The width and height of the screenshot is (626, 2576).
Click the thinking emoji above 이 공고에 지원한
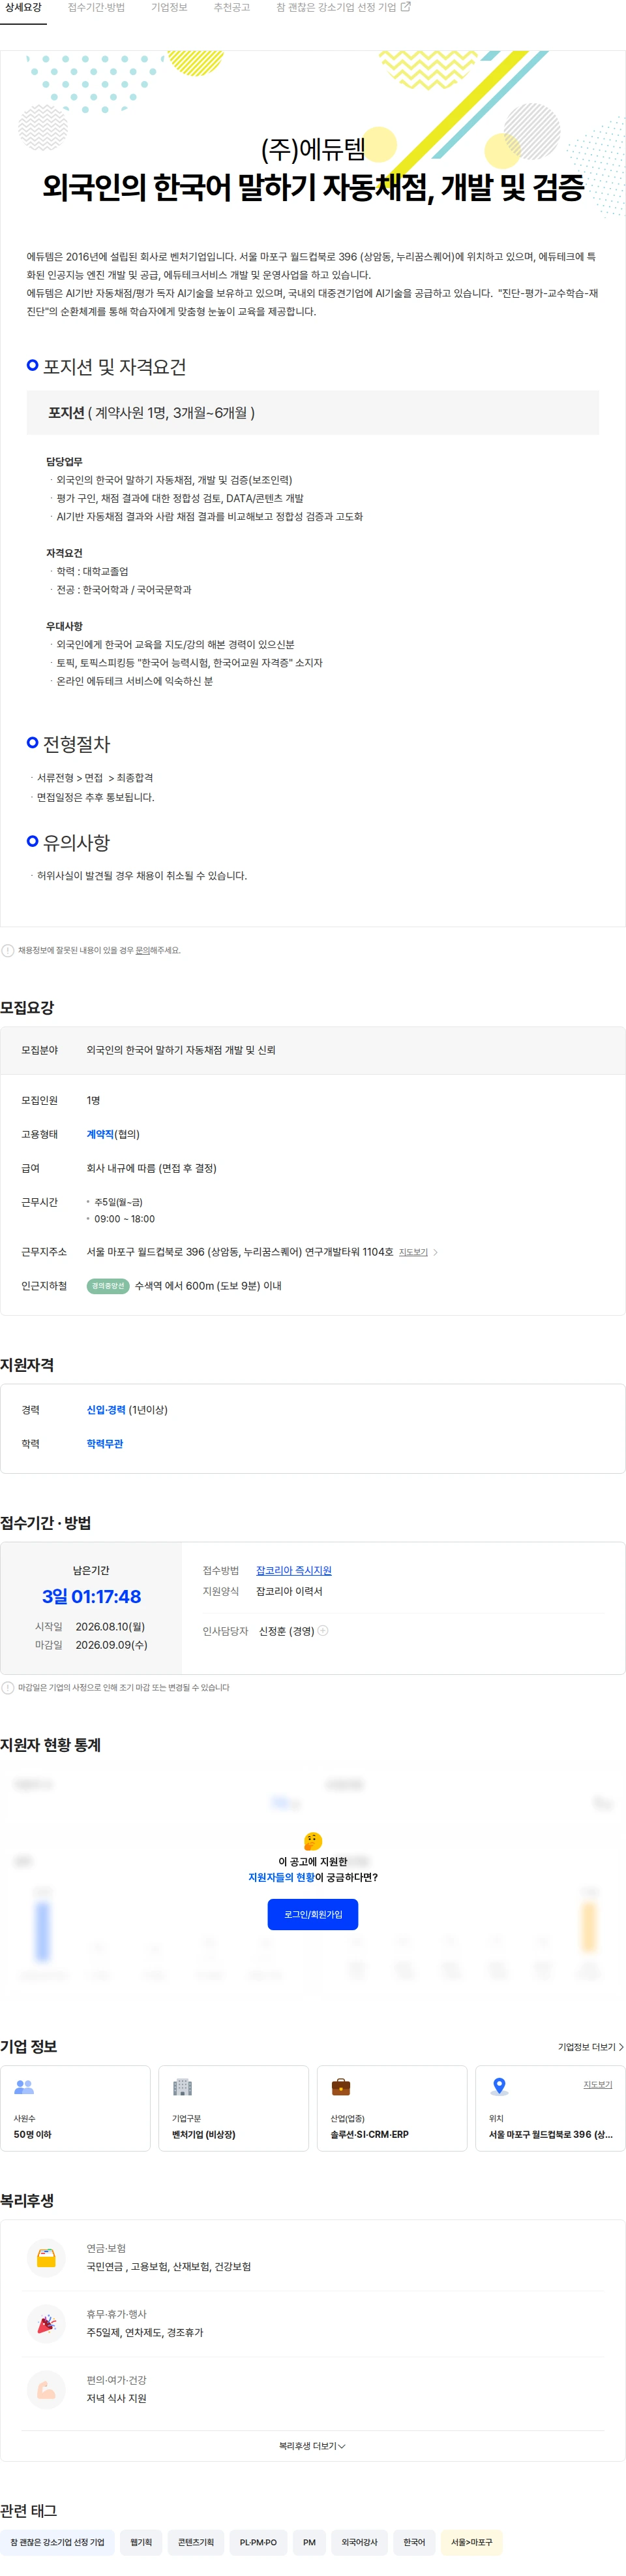pyautogui.click(x=312, y=1841)
